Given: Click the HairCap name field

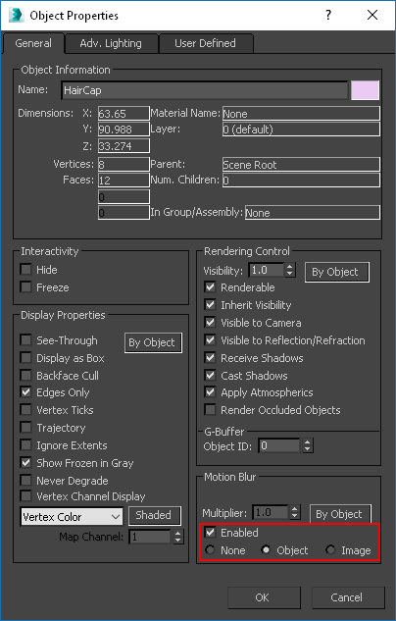Looking at the screenshot, I should click(x=205, y=90).
